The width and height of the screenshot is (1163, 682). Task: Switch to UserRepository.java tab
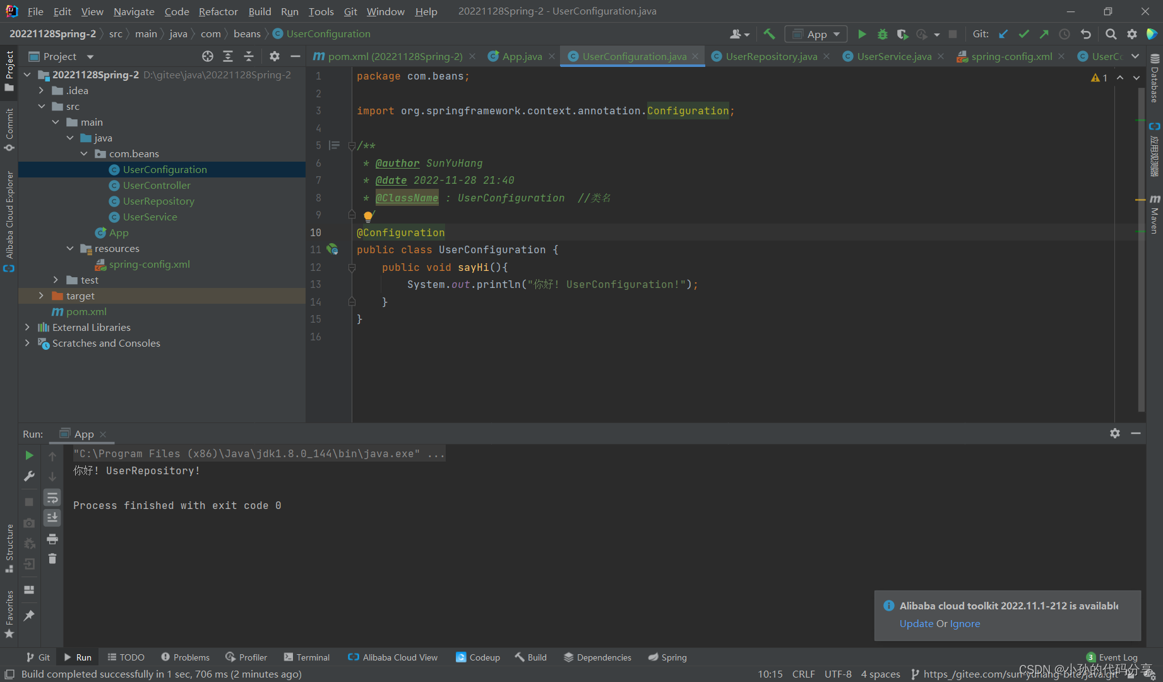771,56
